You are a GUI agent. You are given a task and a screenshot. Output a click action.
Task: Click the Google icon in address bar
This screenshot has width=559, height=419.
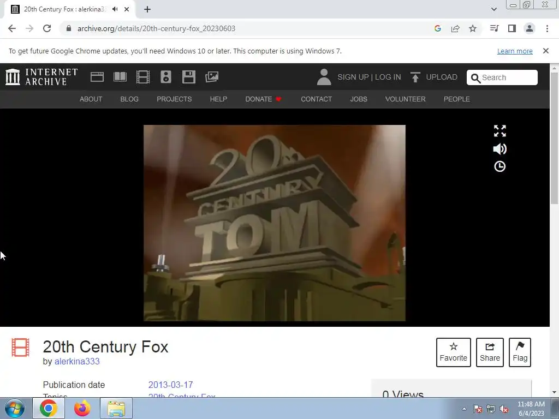tap(438, 28)
